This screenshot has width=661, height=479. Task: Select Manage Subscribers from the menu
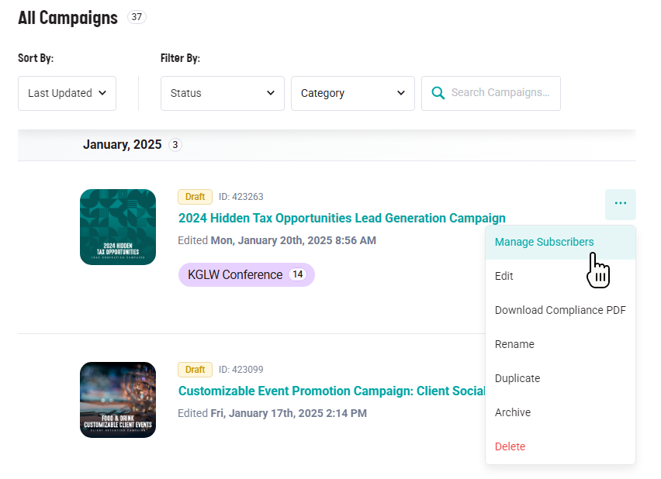544,242
